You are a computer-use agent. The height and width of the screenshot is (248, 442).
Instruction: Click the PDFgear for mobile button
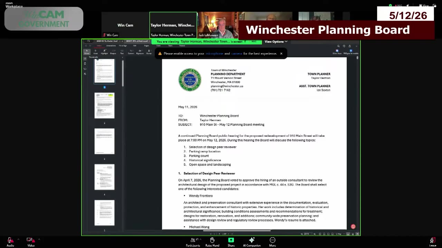tap(351, 52)
